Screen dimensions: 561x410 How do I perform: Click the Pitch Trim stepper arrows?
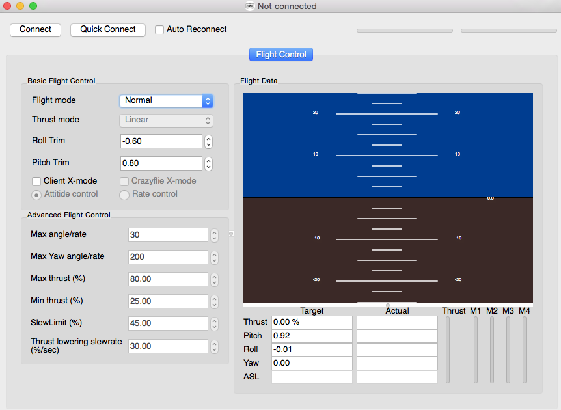[208, 163]
